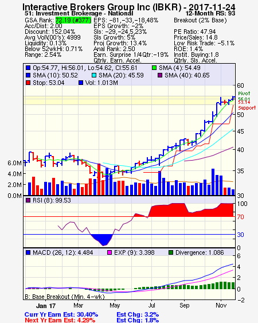Click the 'Anal Rank: 2.50' text
The width and height of the screenshot is (258, 323).
point(114,49)
